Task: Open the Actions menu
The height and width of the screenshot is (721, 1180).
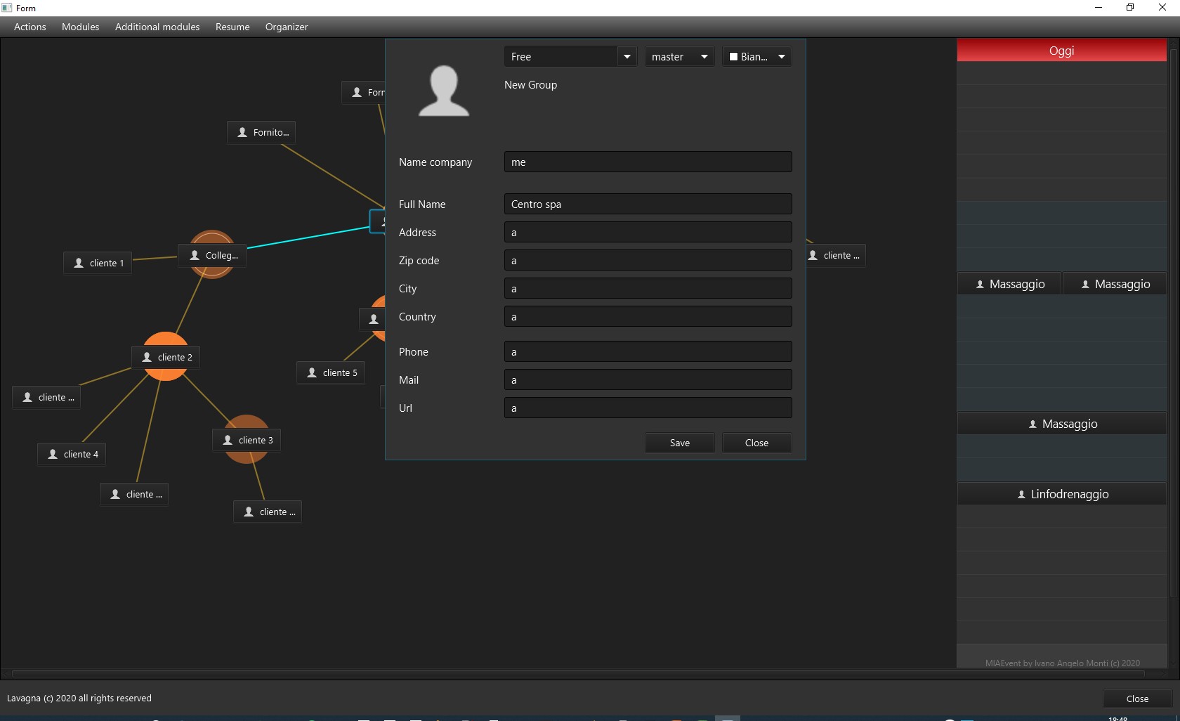Action: coord(30,27)
